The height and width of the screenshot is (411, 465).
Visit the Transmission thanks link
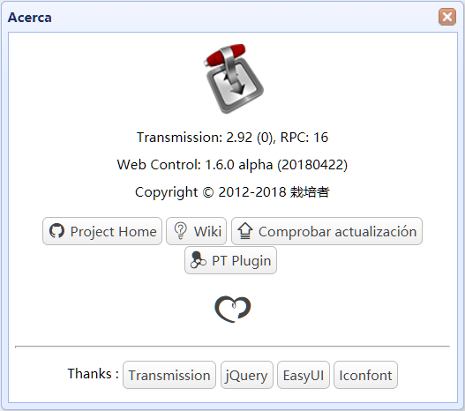click(169, 375)
